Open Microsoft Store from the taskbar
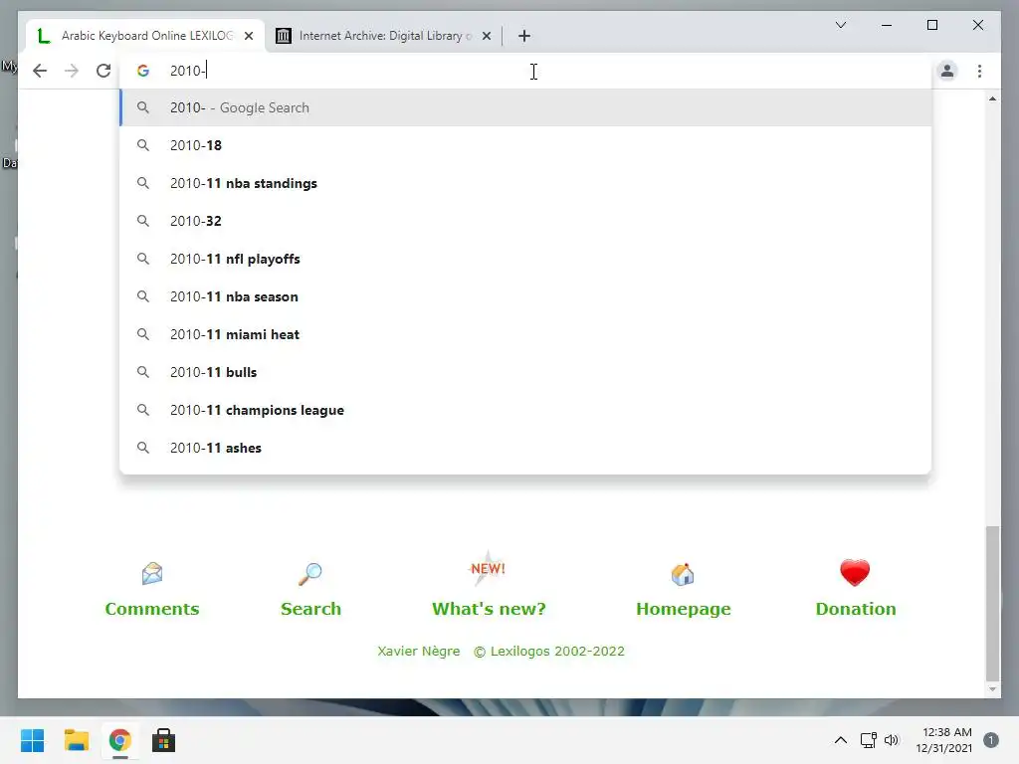 click(x=164, y=740)
